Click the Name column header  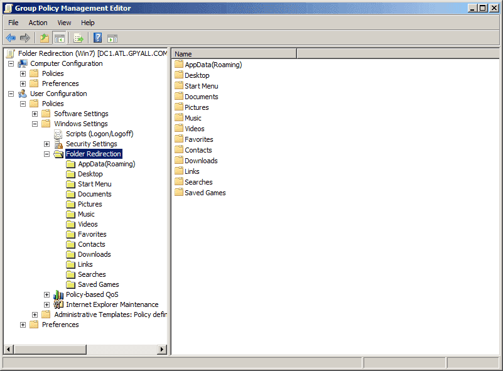click(x=234, y=54)
